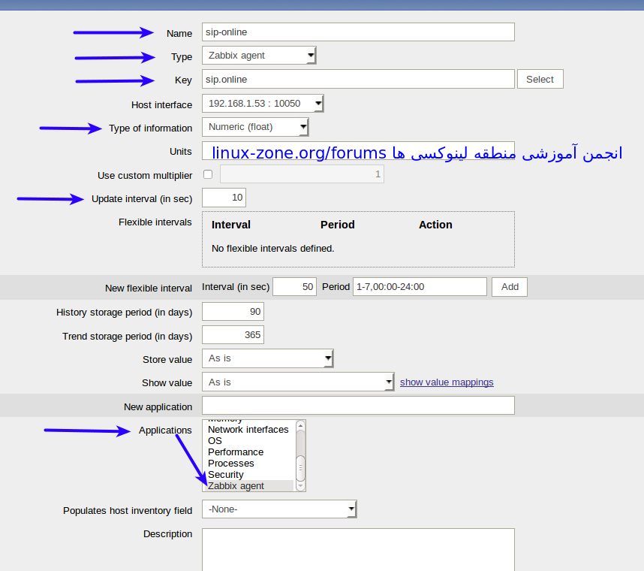Toggle the Use custom multiplier checkbox
Screen dimensions: 644x571
pos(208,175)
